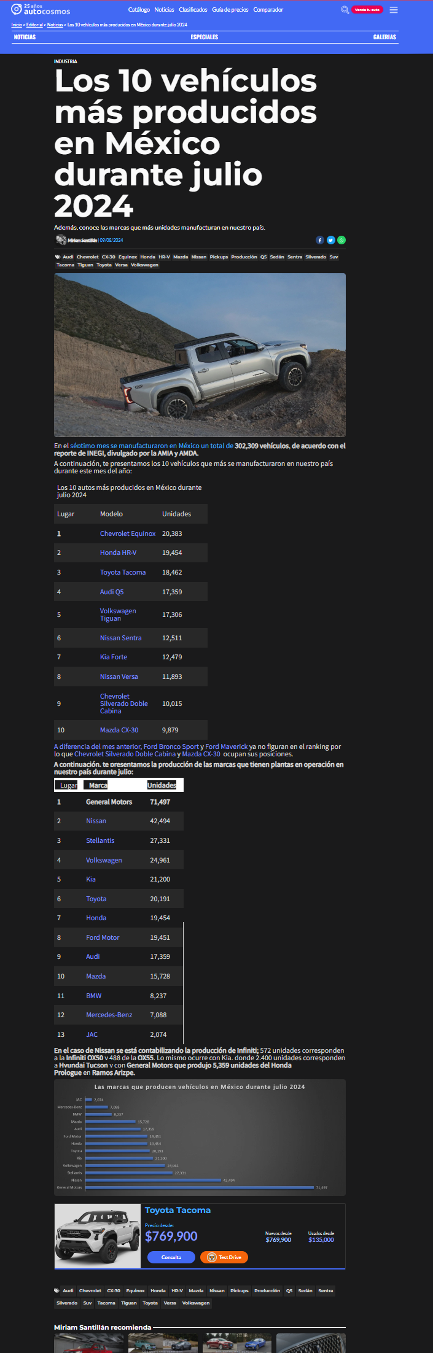
Task: Open the Guía de precios menu
Action: (230, 10)
